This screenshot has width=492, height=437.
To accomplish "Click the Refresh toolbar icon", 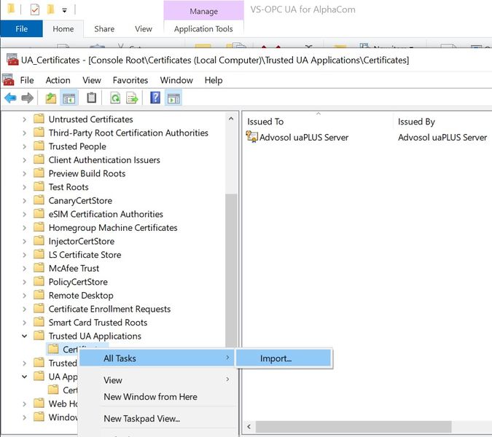I will tap(115, 98).
